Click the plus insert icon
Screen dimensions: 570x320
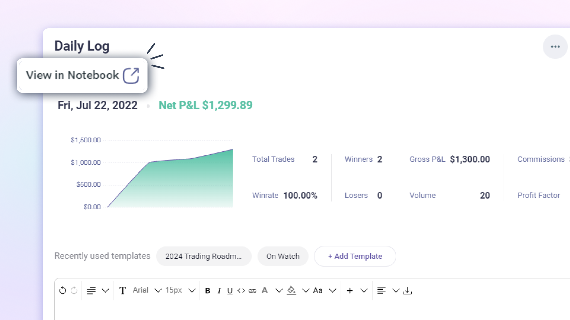(350, 291)
